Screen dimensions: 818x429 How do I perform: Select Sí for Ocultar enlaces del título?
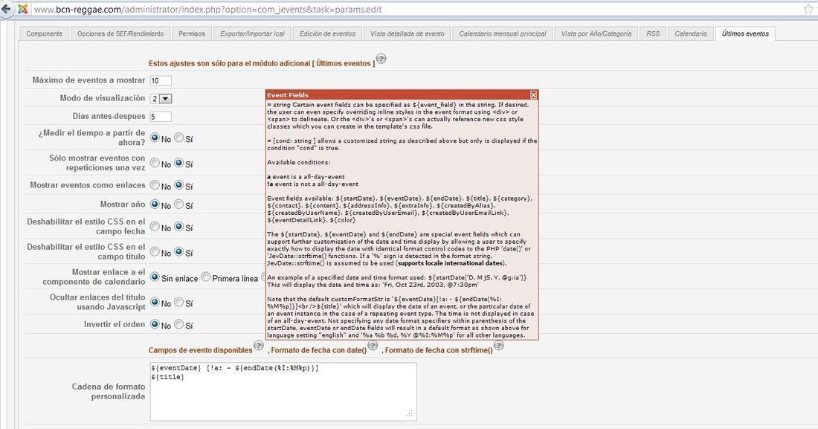(179, 302)
